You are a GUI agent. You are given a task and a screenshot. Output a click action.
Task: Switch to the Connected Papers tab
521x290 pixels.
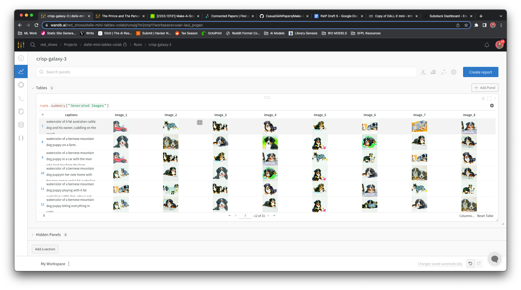(230, 16)
